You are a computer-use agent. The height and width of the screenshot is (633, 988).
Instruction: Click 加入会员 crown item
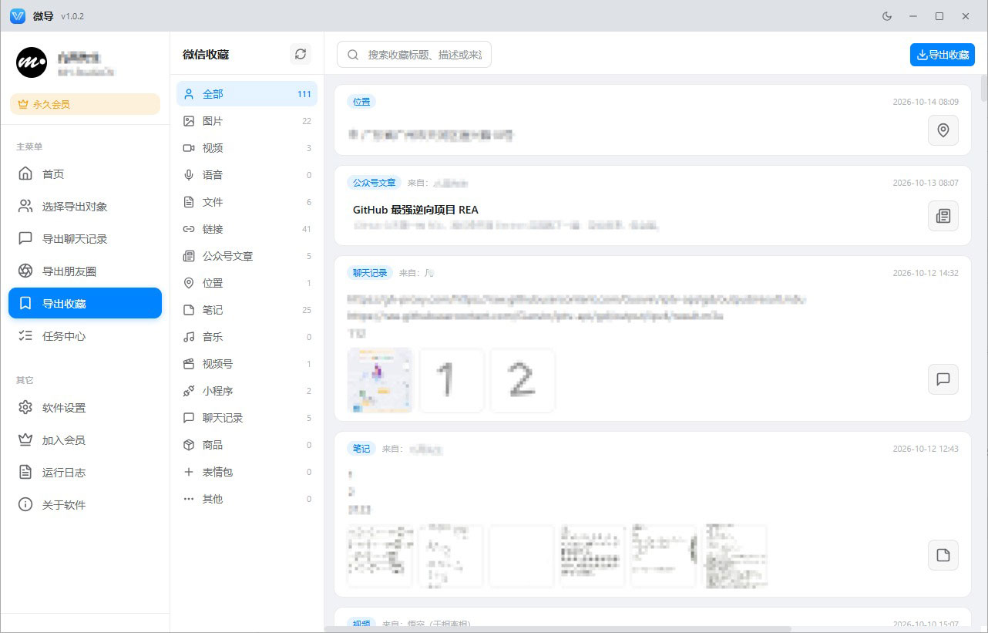[85, 440]
